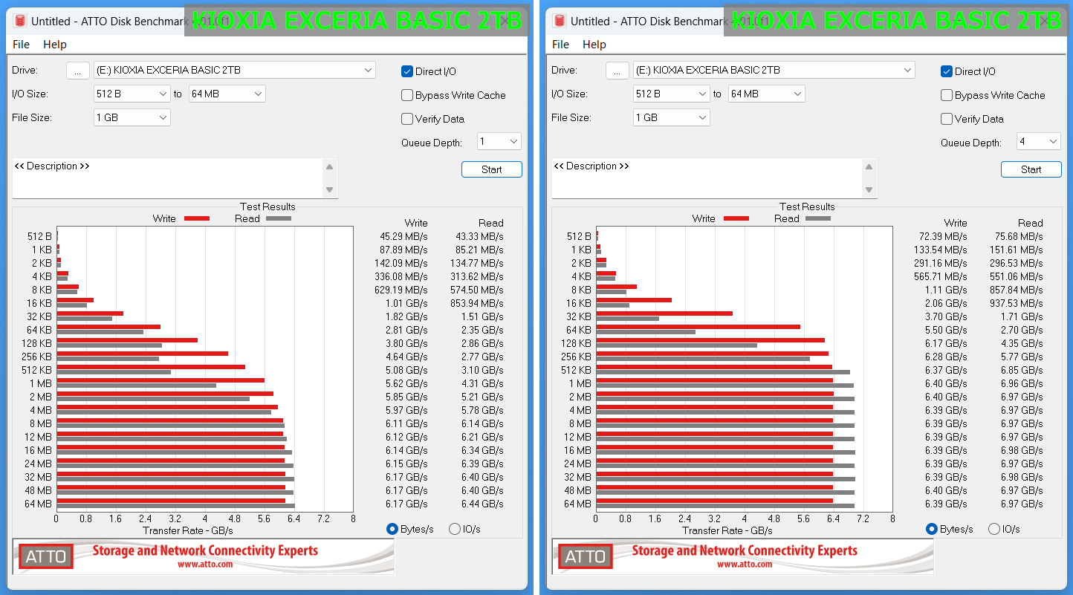Open the File menu in the left window
This screenshot has height=595, width=1073.
click(22, 45)
